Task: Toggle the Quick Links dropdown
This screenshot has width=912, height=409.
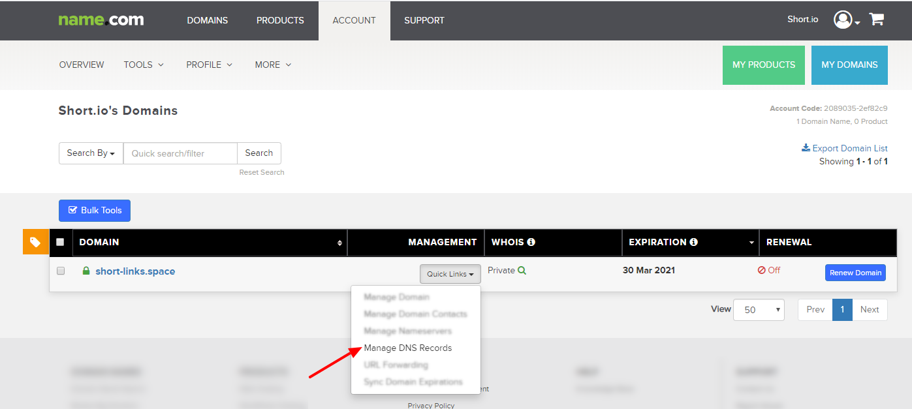Action: point(450,274)
